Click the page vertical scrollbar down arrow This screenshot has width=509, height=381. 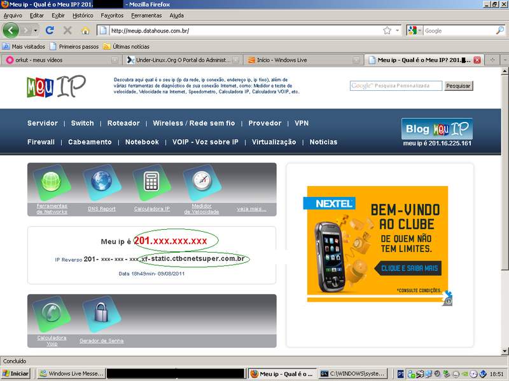coord(505,351)
